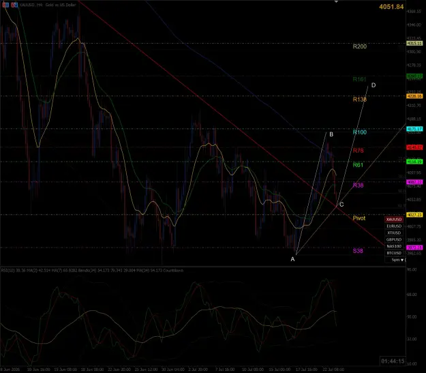This screenshot has width=426, height=373.
Task: Click the '15 Jun 08:00' label on the time axis
Action: 65,370
